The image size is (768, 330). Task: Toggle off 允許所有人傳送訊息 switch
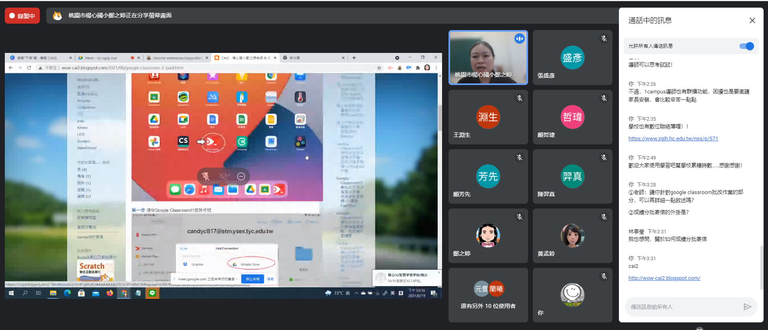click(x=746, y=46)
